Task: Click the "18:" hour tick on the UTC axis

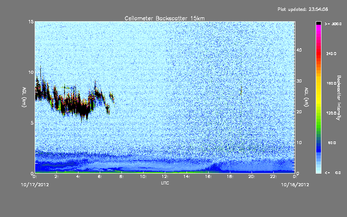Action: (230, 177)
